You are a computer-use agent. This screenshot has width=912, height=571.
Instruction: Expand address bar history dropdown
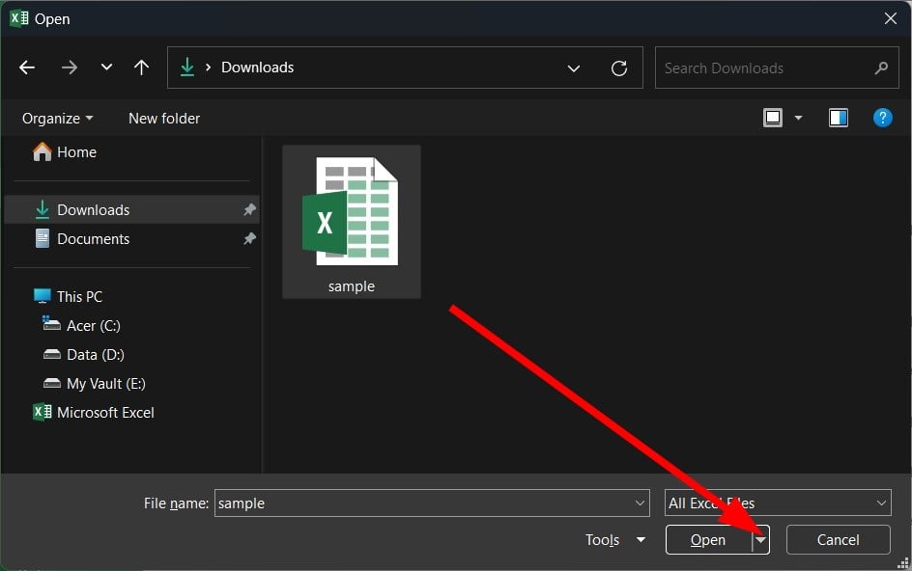(574, 68)
